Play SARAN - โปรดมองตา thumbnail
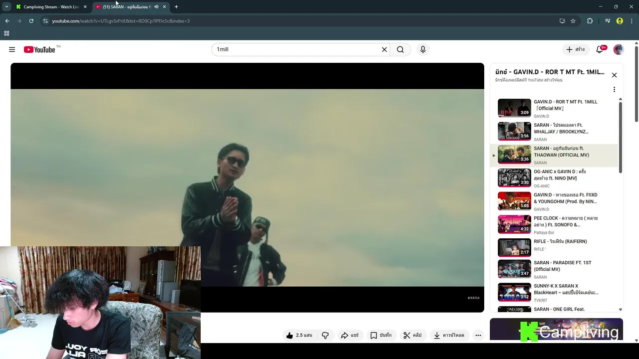Image resolution: width=639 pixels, height=359 pixels. (x=514, y=131)
